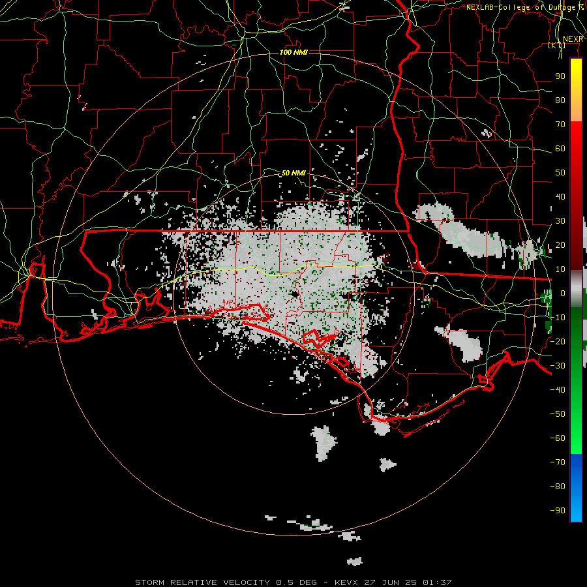
Task: Select the 90 value on velocity scale
Action: click(x=560, y=76)
